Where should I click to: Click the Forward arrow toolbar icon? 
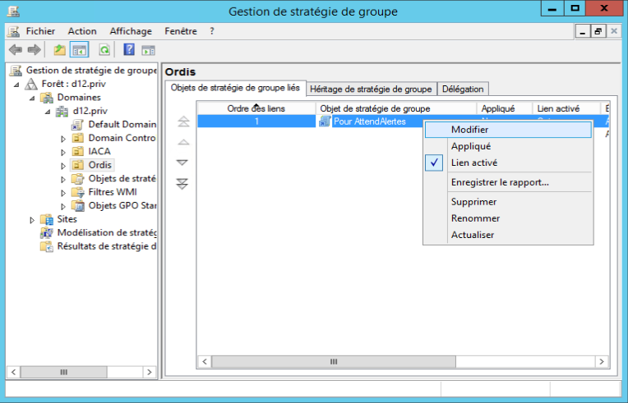[x=34, y=50]
